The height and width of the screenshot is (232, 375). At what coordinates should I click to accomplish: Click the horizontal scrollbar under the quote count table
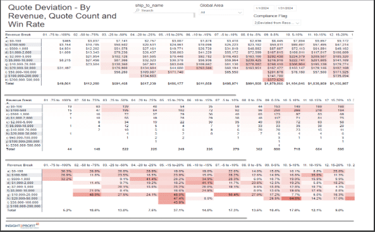(x=126, y=160)
